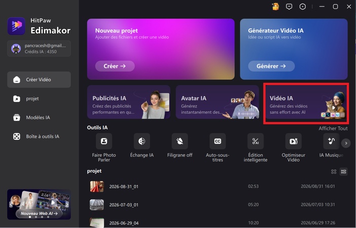Click the cat avatar account picture
The width and height of the screenshot is (356, 228).
pos(16,49)
